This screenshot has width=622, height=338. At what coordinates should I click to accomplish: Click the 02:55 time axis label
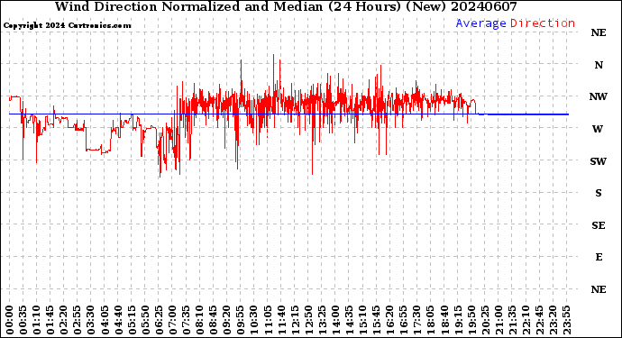[78, 320]
